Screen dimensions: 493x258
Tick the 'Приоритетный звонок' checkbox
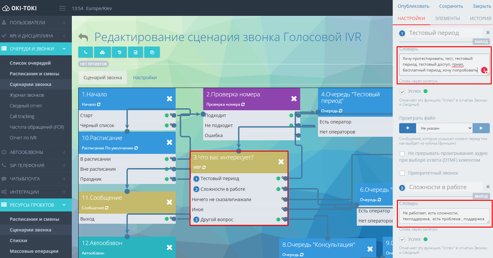(402, 173)
